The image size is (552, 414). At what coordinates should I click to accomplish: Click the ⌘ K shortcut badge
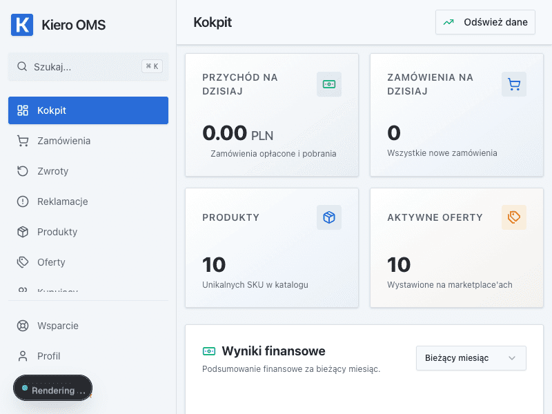pyautogui.click(x=152, y=66)
